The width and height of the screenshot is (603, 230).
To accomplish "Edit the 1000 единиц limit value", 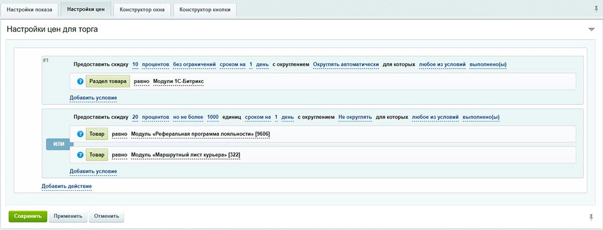I will click(x=213, y=117).
